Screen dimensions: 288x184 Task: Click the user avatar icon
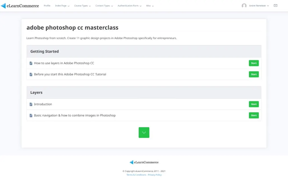click(244, 6)
